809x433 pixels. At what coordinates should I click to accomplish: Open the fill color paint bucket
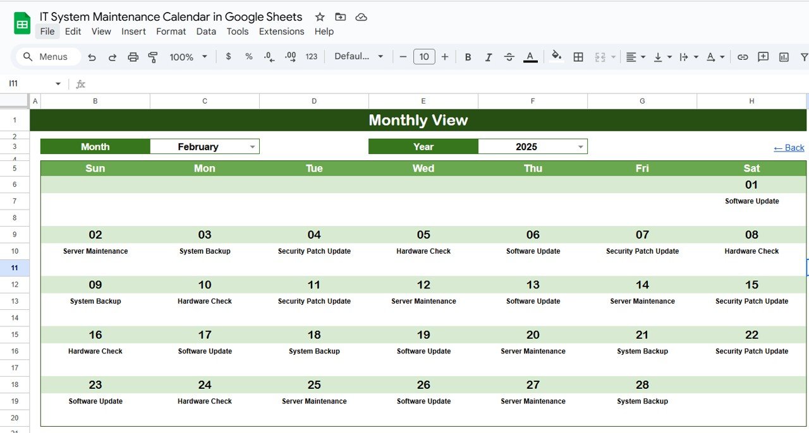point(556,56)
